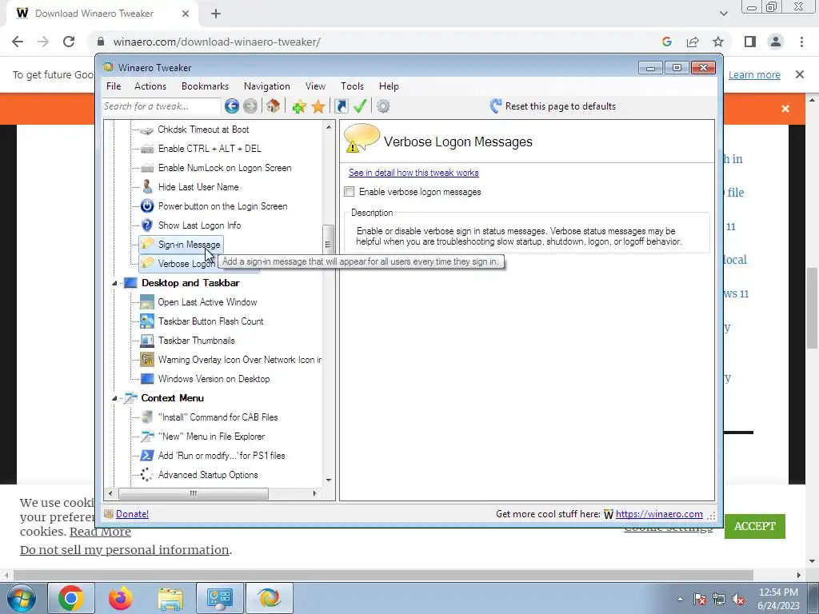Click the PowerShell icon for PS1 files tweak
Viewport: 819px width, 614px height.
147,456
